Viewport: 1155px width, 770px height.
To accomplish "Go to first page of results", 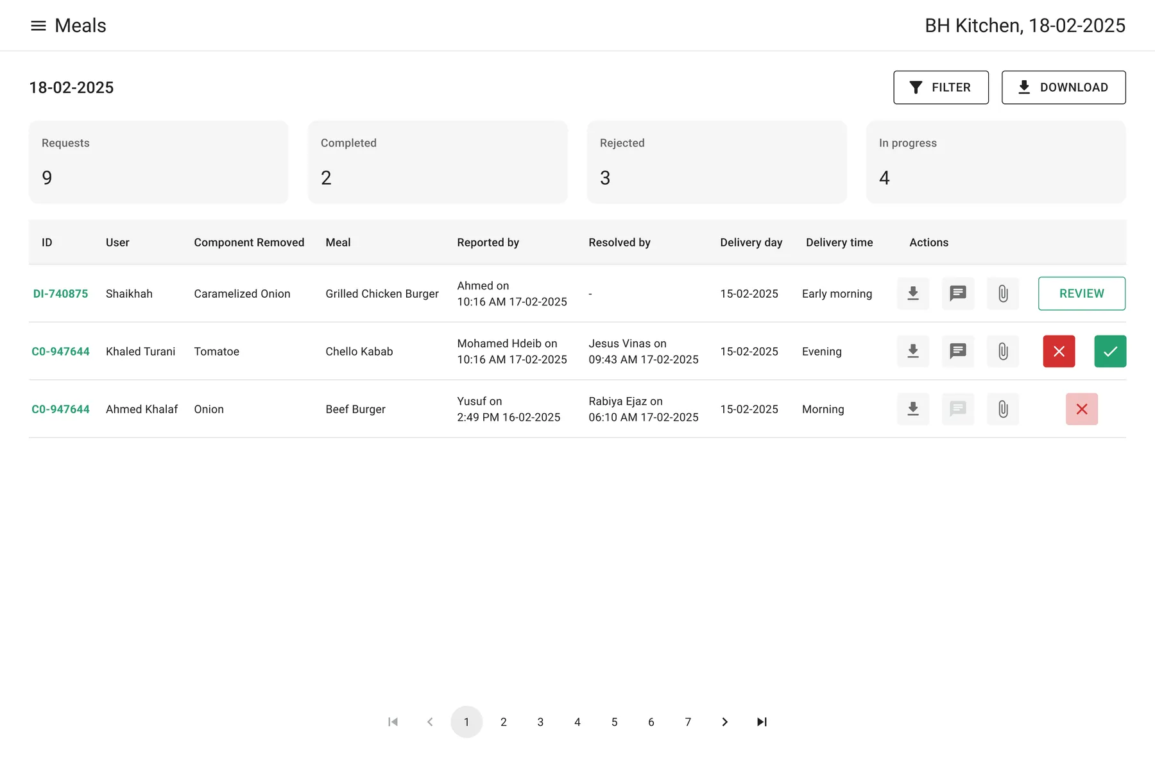I will 393,722.
